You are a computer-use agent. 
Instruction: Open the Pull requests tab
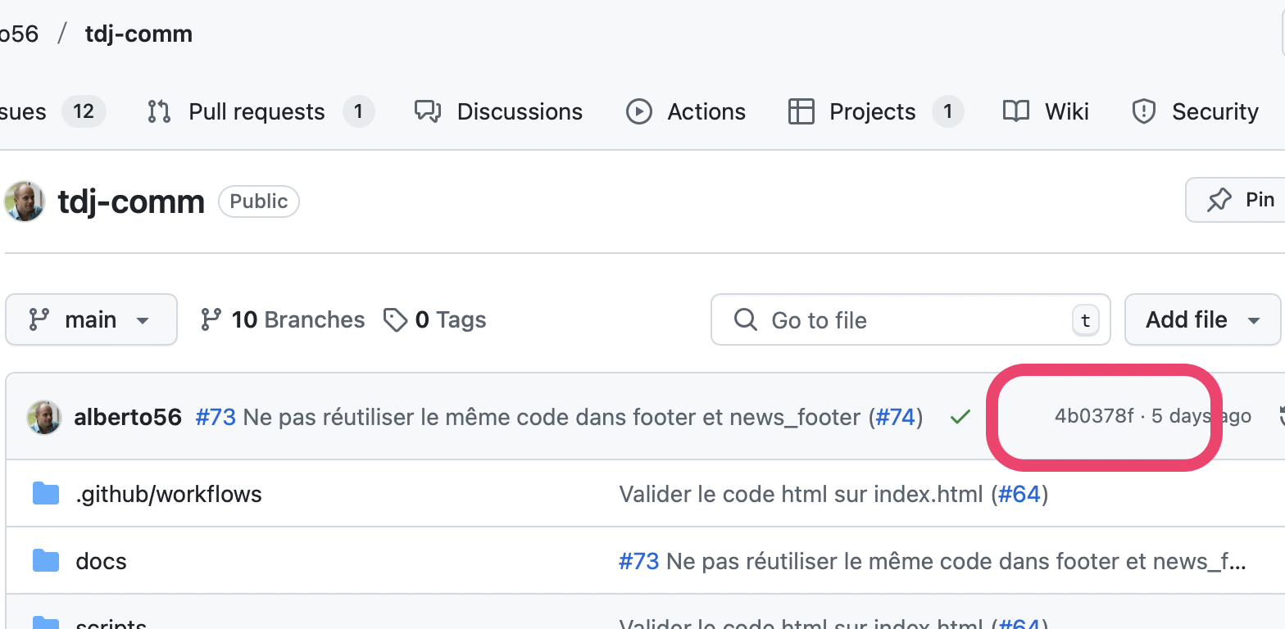(260, 111)
